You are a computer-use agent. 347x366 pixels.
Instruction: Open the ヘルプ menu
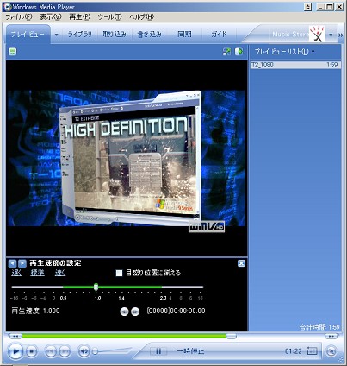(141, 17)
